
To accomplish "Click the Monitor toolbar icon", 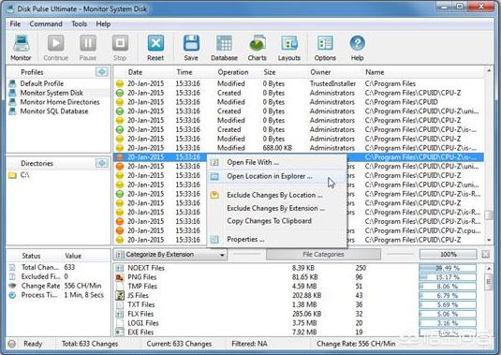I will (x=22, y=48).
